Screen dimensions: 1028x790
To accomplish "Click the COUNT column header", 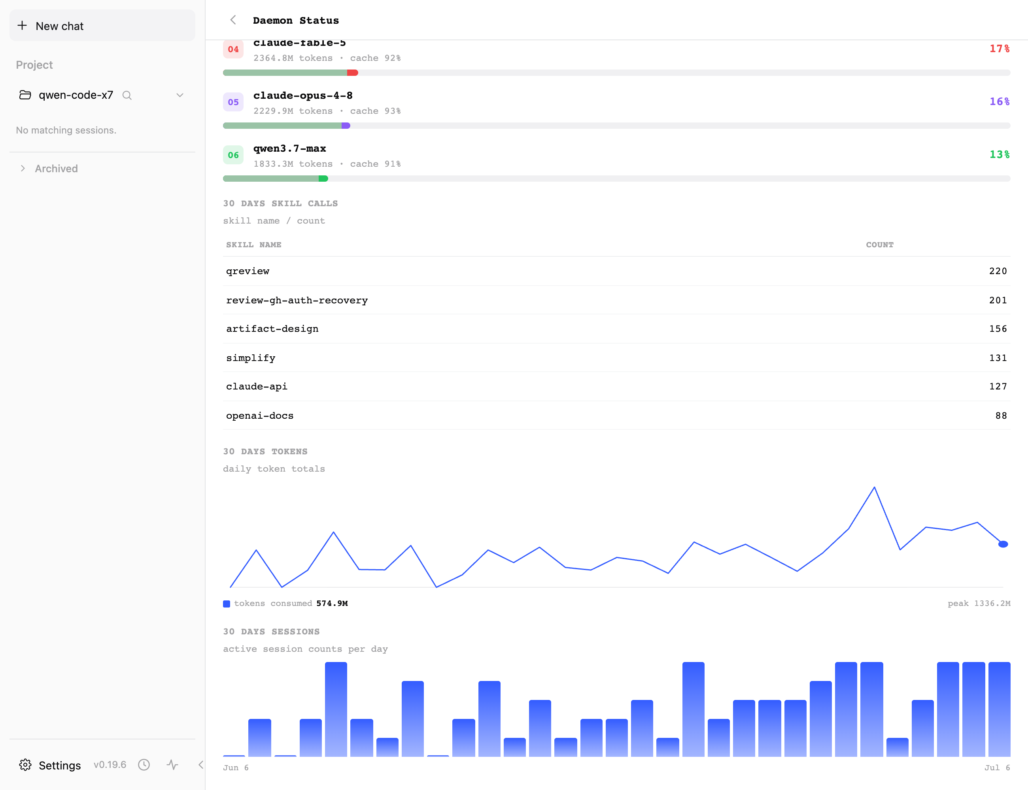I will tap(879, 245).
